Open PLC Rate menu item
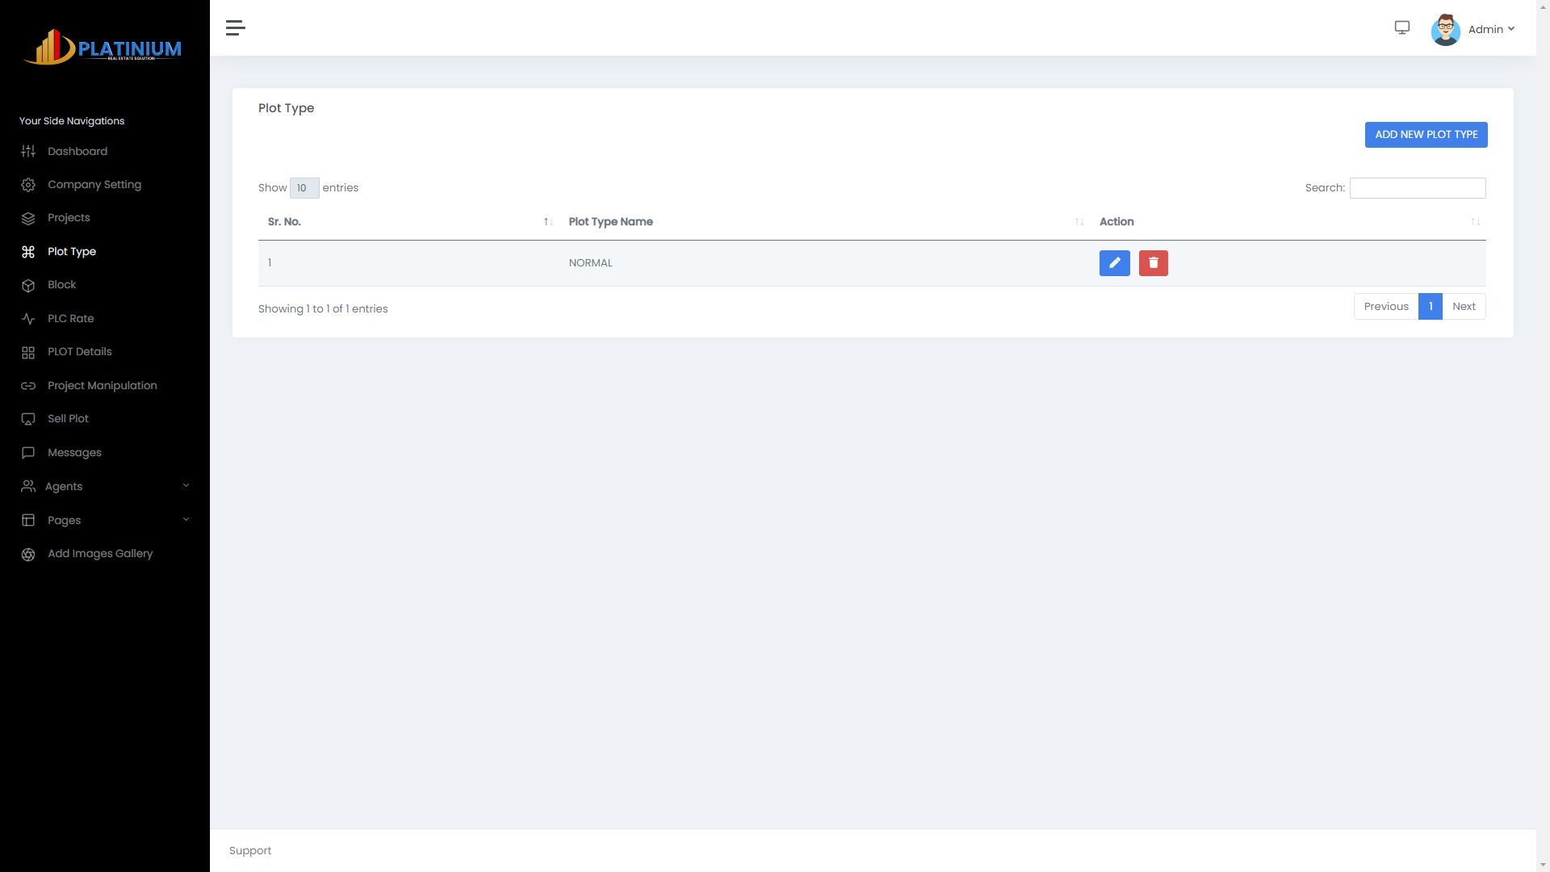Screen dimensions: 1550x872 point(70,319)
